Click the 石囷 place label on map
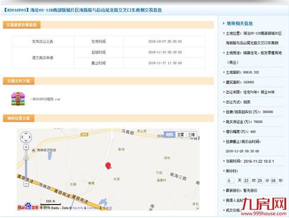 73,184
